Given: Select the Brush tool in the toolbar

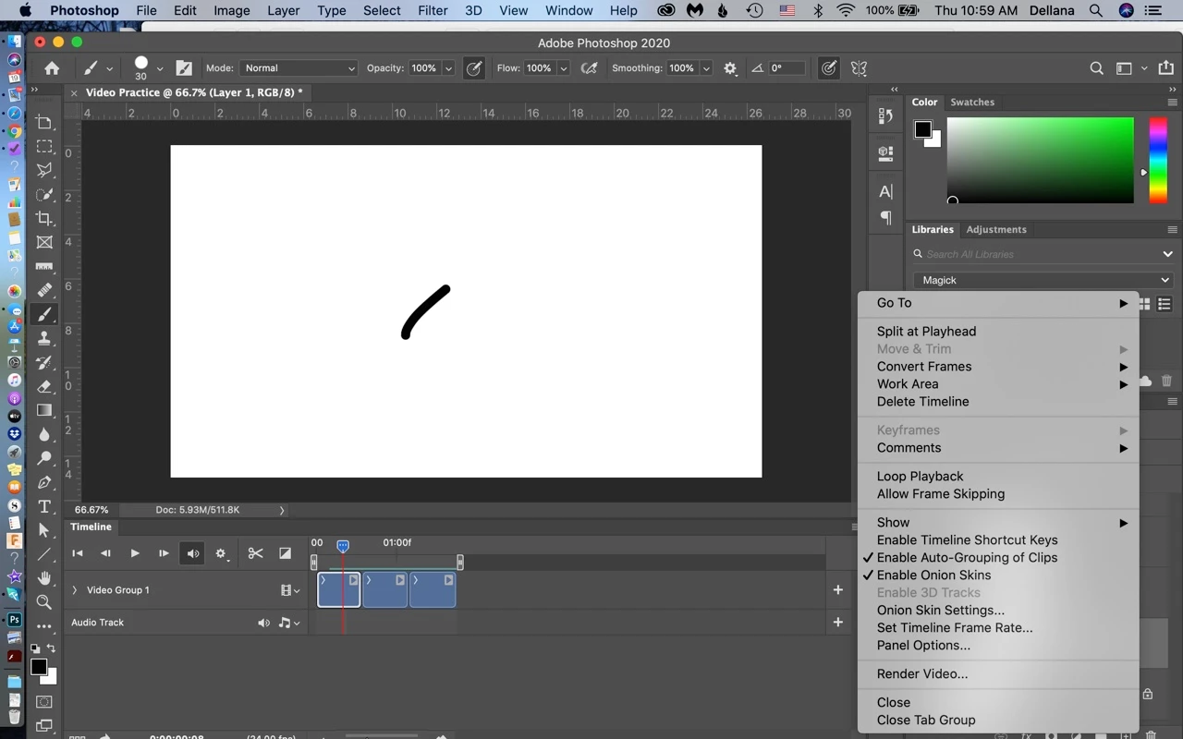Looking at the screenshot, I should pos(44,315).
